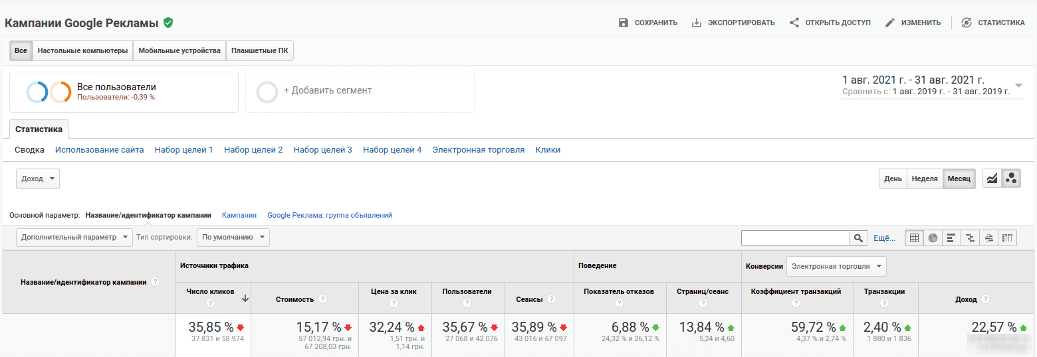1037x357 pixels.
Task: Click the 35,85 % clicks change value
Action: pyautogui.click(x=211, y=327)
